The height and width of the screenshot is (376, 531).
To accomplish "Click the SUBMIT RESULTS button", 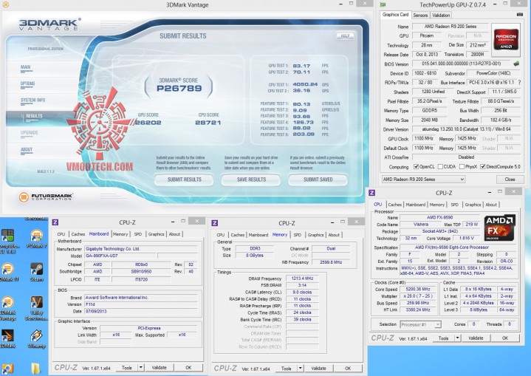I will point(184,180).
